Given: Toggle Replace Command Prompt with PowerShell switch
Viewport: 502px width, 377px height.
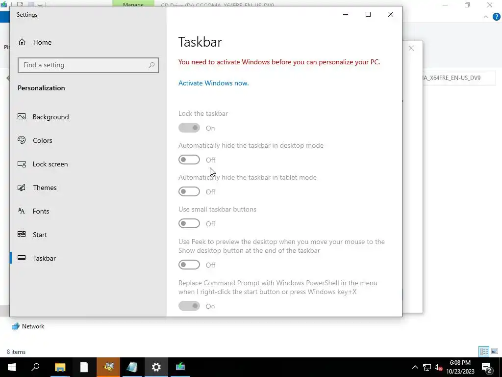Looking at the screenshot, I should pos(189,306).
